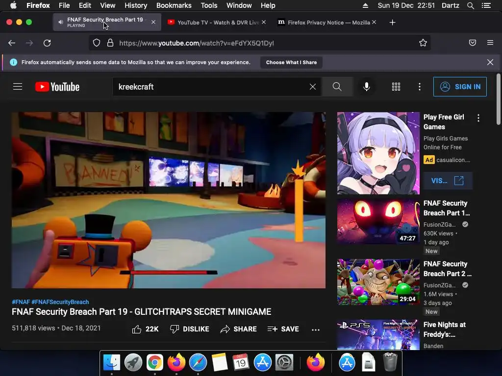Switch to Firefox Privacy Notice tab

327,23
